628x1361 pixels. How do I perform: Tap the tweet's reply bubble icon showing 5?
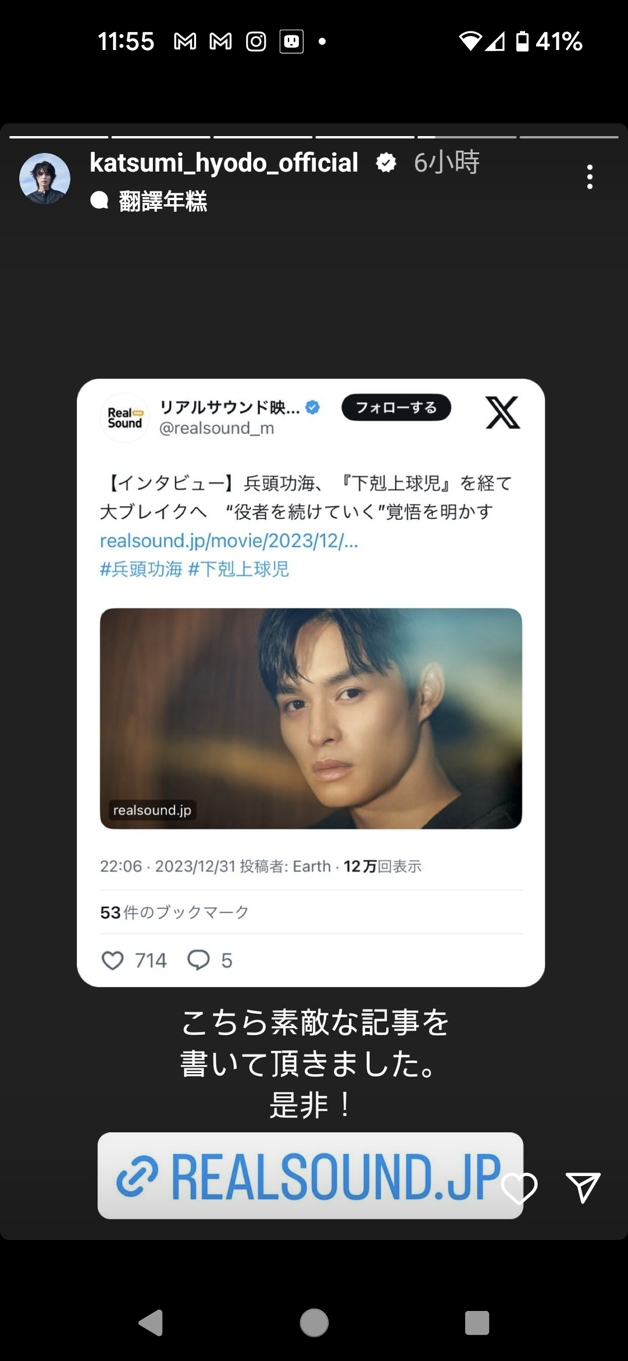click(x=198, y=960)
